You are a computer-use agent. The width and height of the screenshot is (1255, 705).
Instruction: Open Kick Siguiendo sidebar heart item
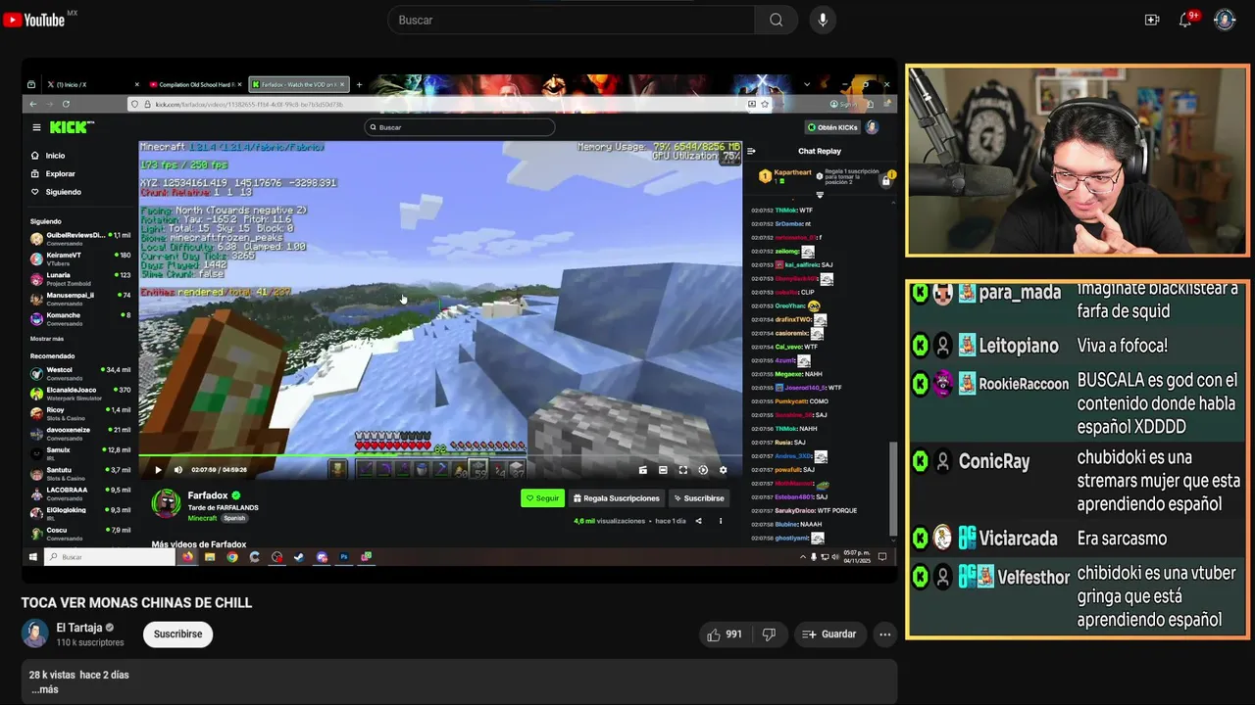[x=57, y=192]
